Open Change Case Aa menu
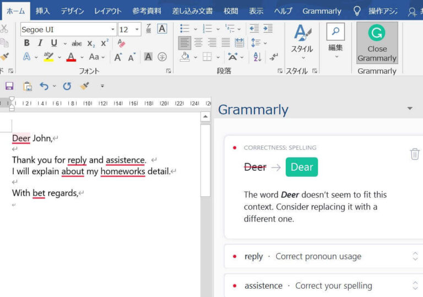This screenshot has height=297, width=423. coord(96,57)
